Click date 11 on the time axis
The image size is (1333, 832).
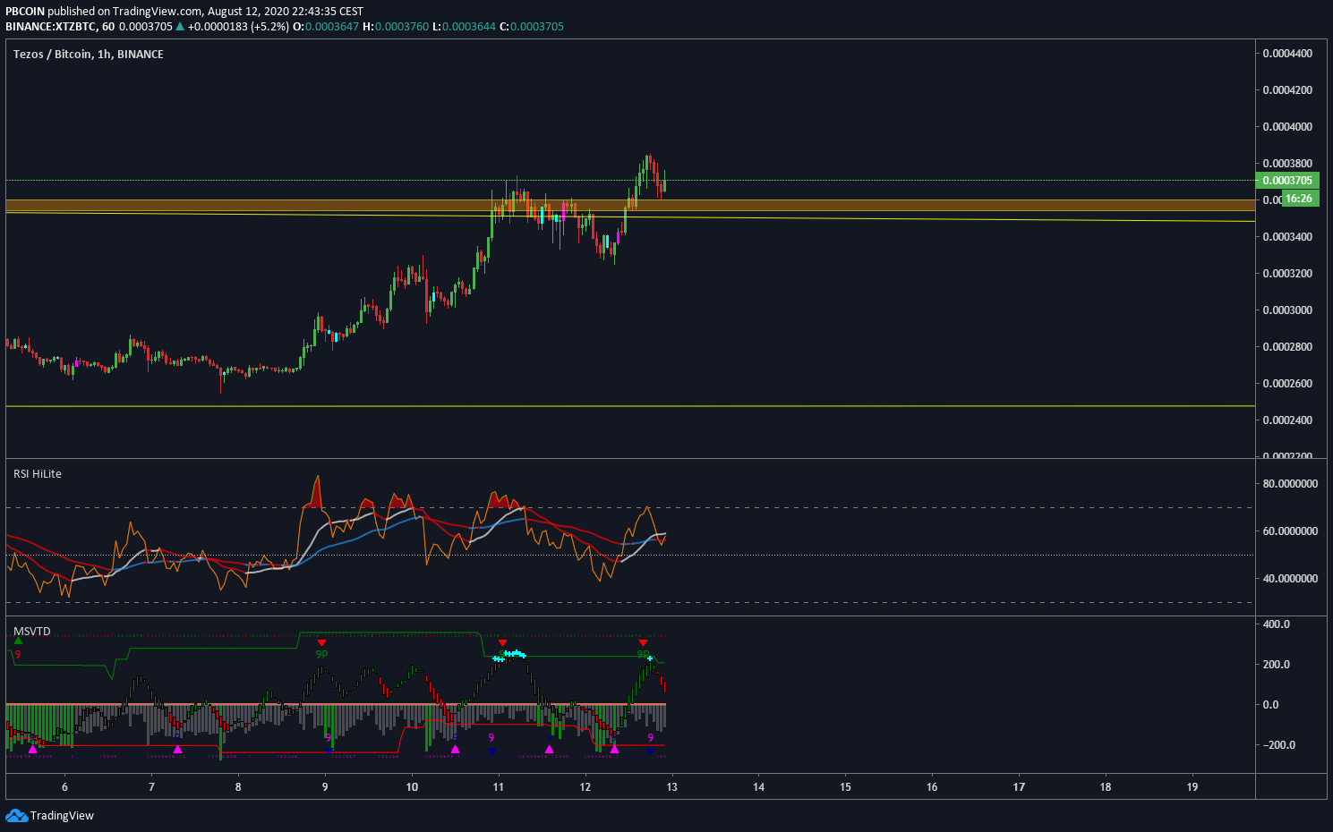pos(499,787)
